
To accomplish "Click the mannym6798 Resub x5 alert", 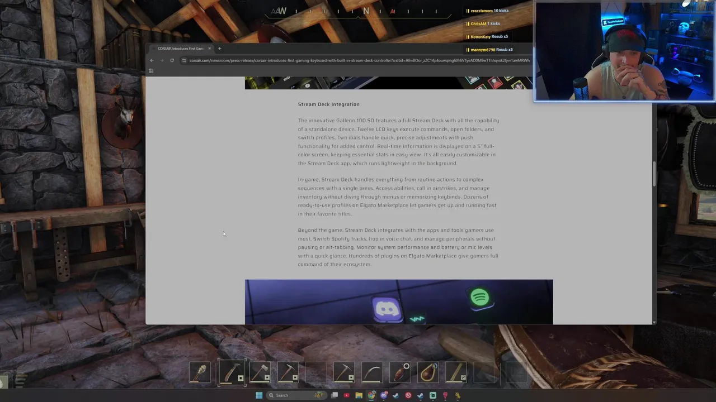I will tap(489, 50).
